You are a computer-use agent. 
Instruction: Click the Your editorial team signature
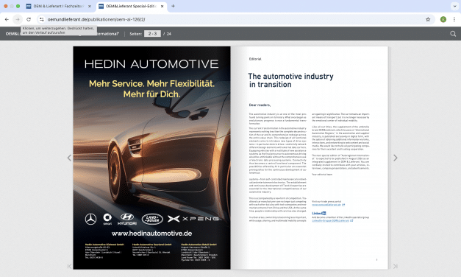(322, 175)
